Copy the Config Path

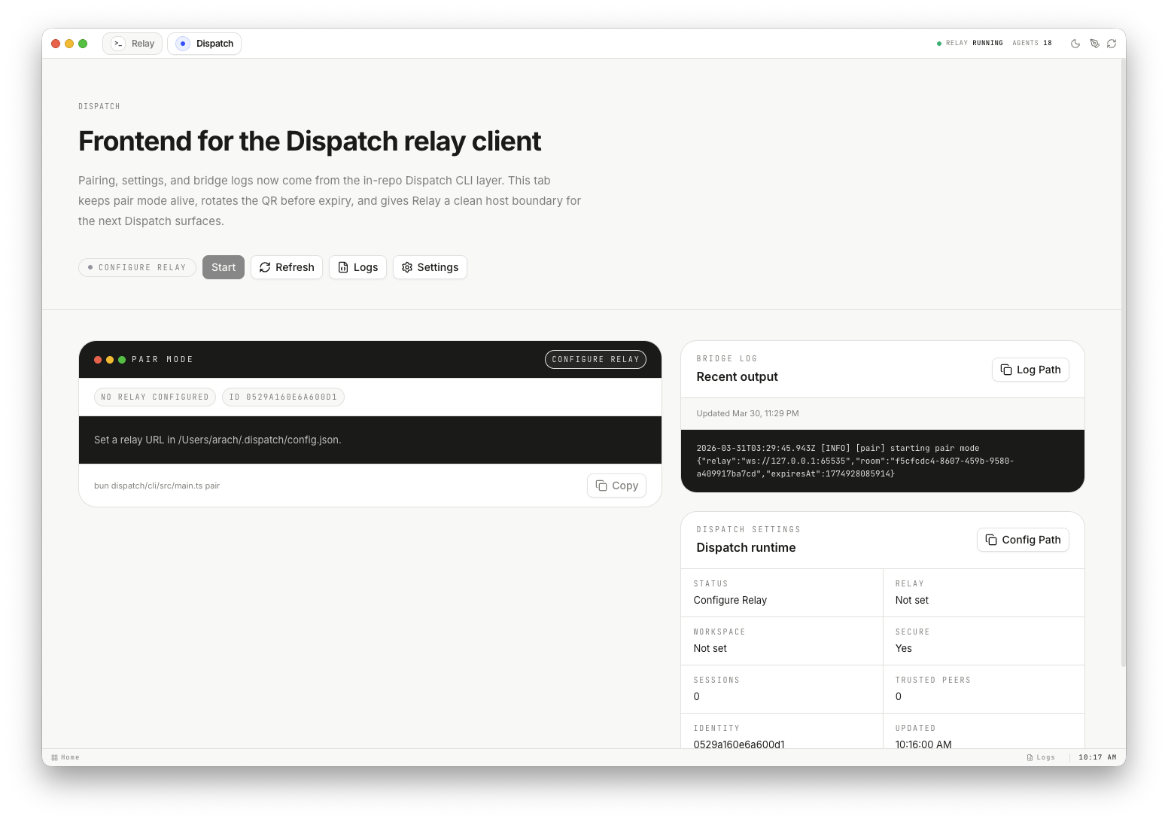coord(1023,540)
